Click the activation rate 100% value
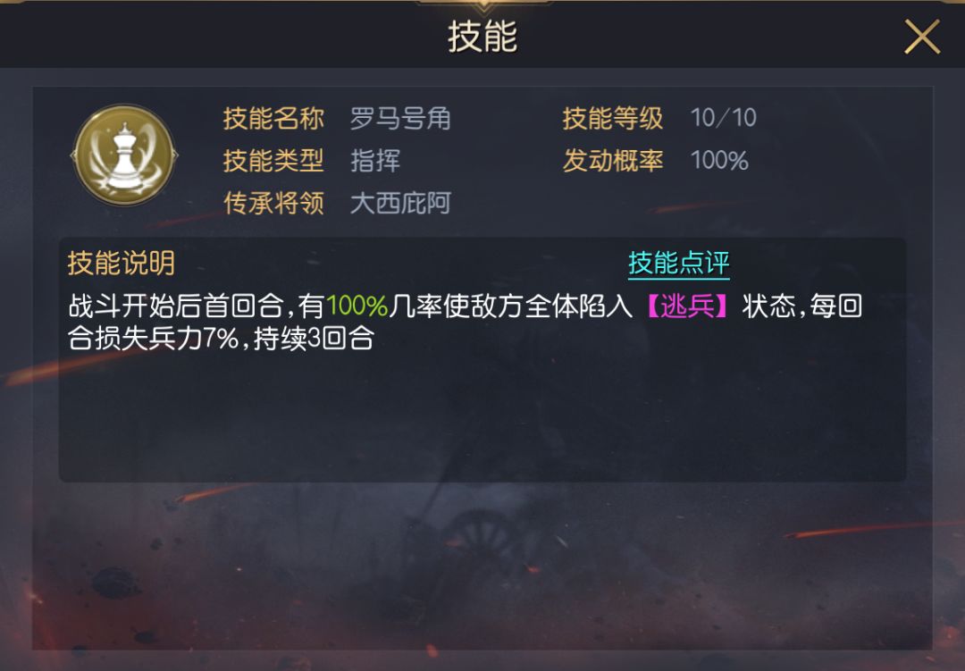Screen dimensions: 965x671 [719, 161]
